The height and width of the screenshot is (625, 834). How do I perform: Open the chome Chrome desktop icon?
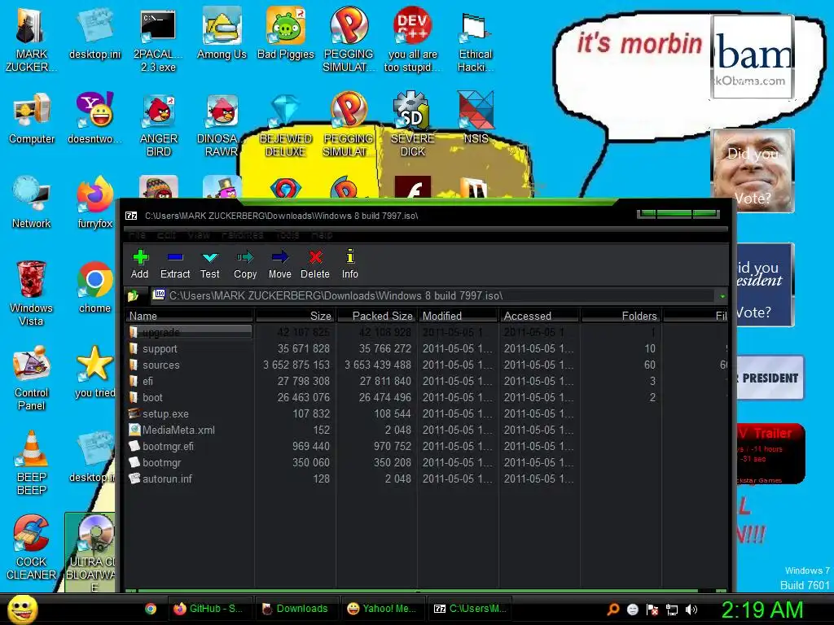point(94,287)
